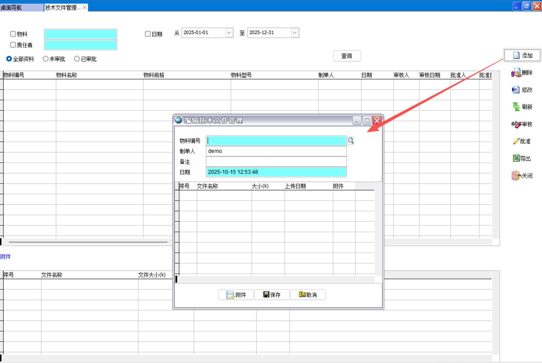Click the Refresh (刷新) green arrows icon
The width and height of the screenshot is (542, 363).
516,107
